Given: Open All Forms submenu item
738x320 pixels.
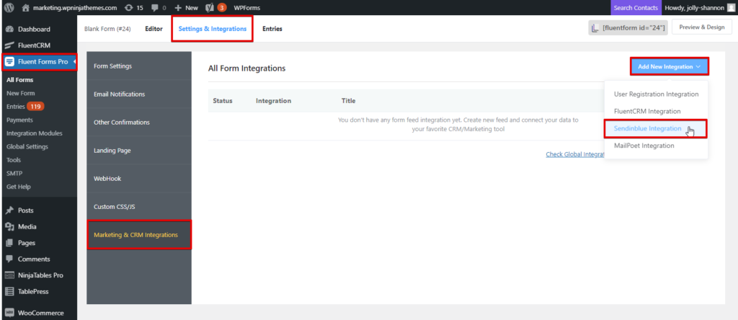Looking at the screenshot, I should click(20, 80).
